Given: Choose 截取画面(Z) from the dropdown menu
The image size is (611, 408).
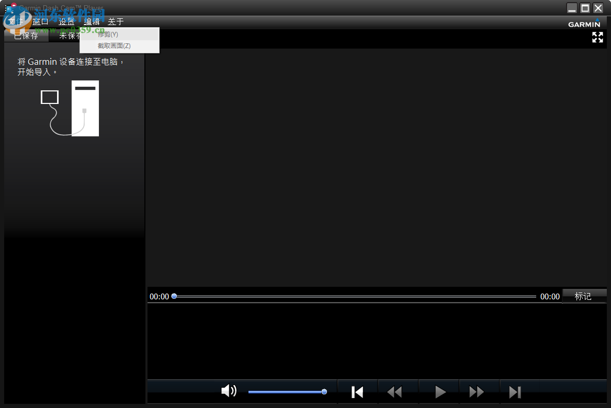Looking at the screenshot, I should 119,45.
